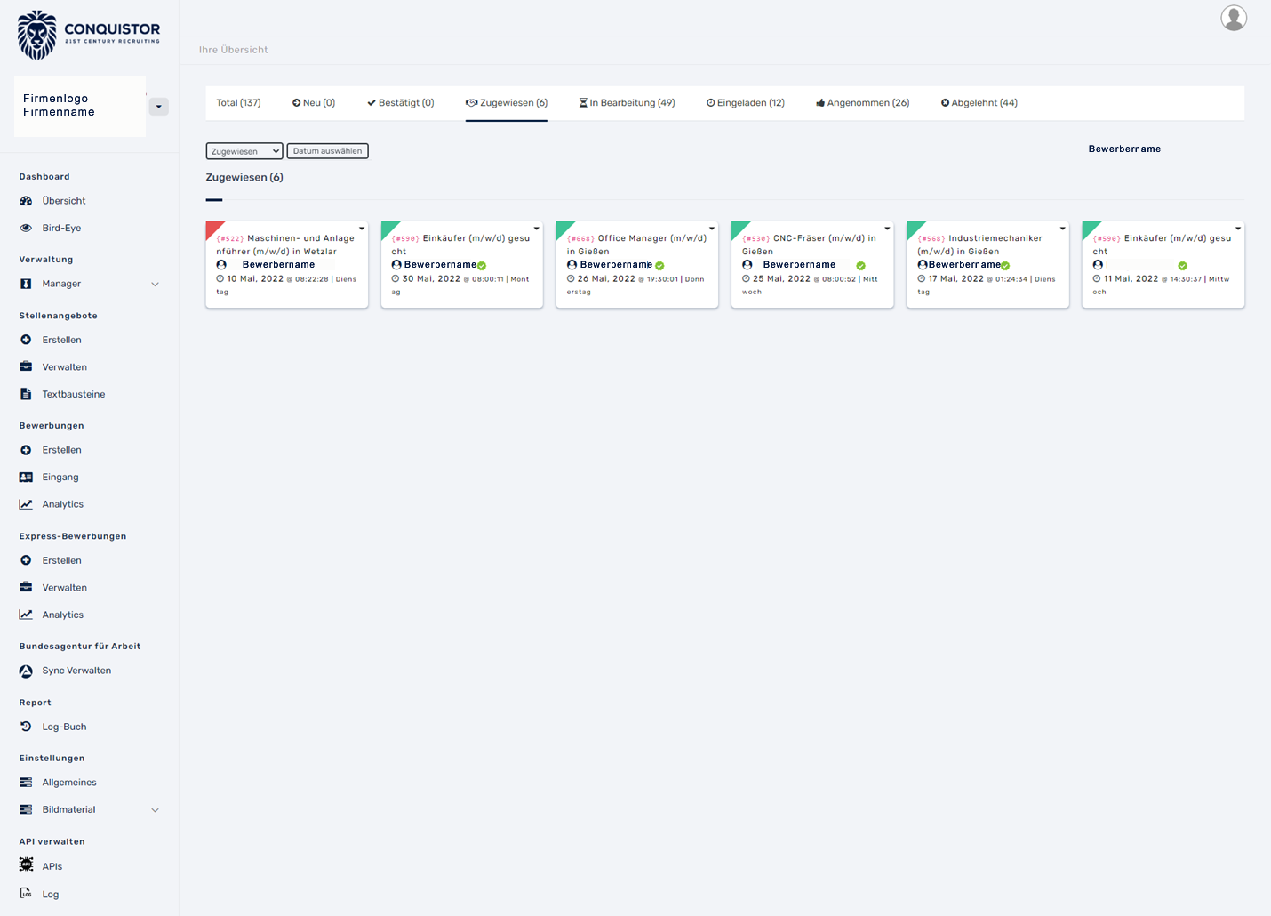Image resolution: width=1271 pixels, height=916 pixels.
Task: Click green check badge on CNC-Fräser card
Action: pos(860,266)
